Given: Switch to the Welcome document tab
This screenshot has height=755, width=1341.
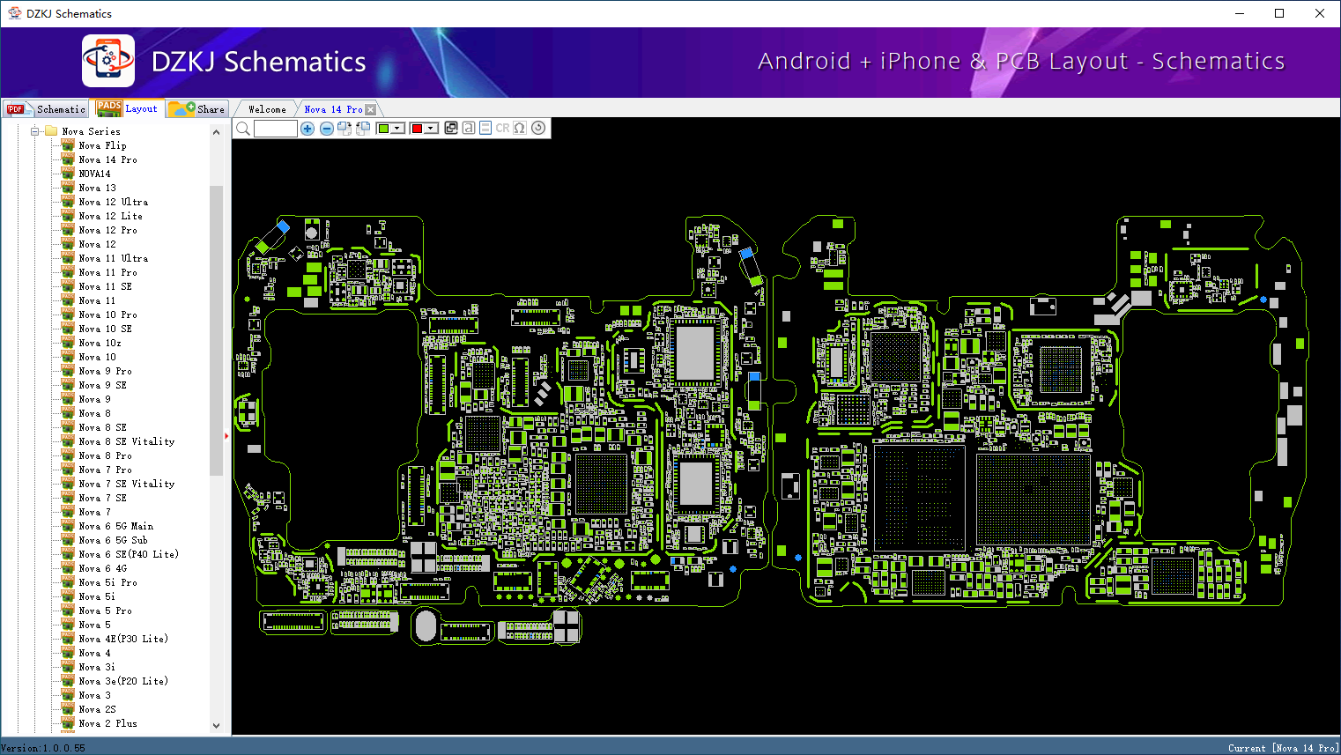Looking at the screenshot, I should (x=267, y=109).
